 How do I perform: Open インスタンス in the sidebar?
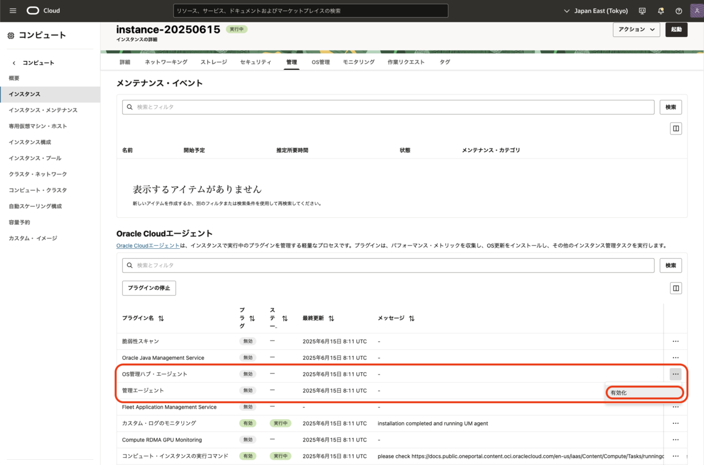pyautogui.click(x=50, y=94)
